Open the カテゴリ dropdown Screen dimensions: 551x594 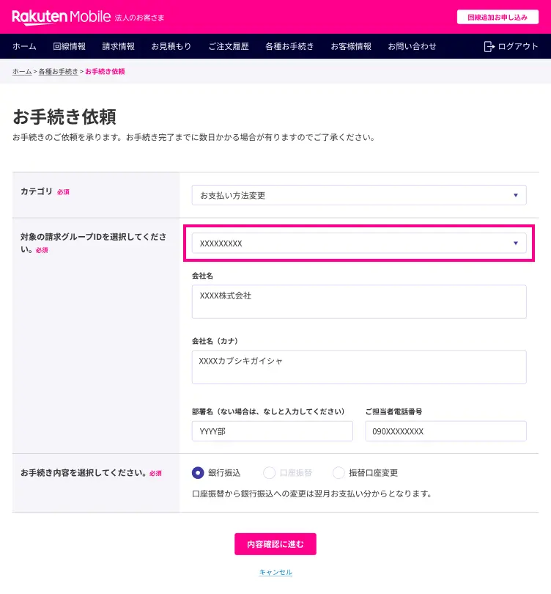pos(359,195)
